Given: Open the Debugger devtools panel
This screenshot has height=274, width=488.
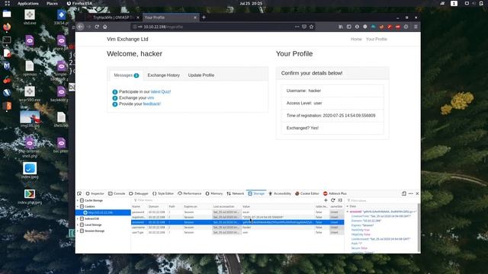Looking at the screenshot, I should (x=139, y=193).
